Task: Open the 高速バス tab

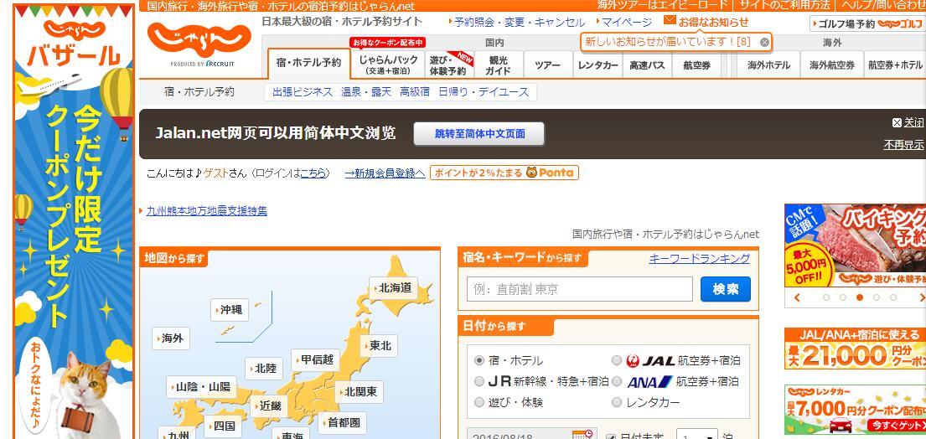Action: (647, 65)
